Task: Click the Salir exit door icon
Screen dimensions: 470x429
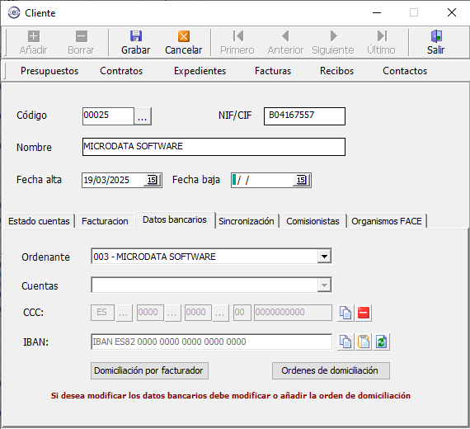Action: [x=436, y=36]
